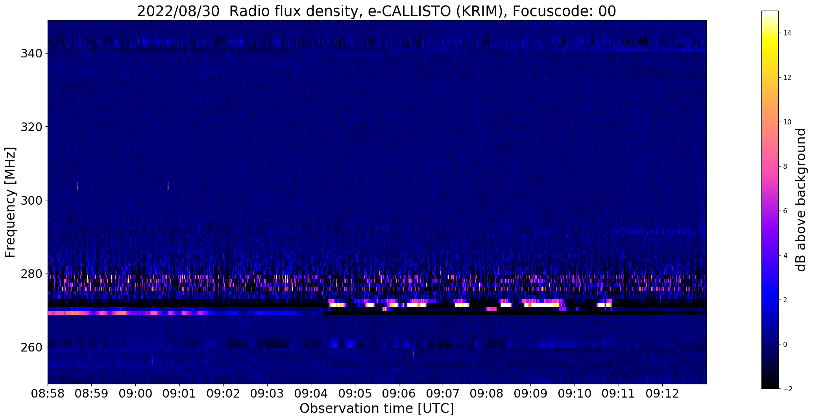The width and height of the screenshot is (813, 420).
Task: Click the colorbar tick value −2
Action: [787, 389]
